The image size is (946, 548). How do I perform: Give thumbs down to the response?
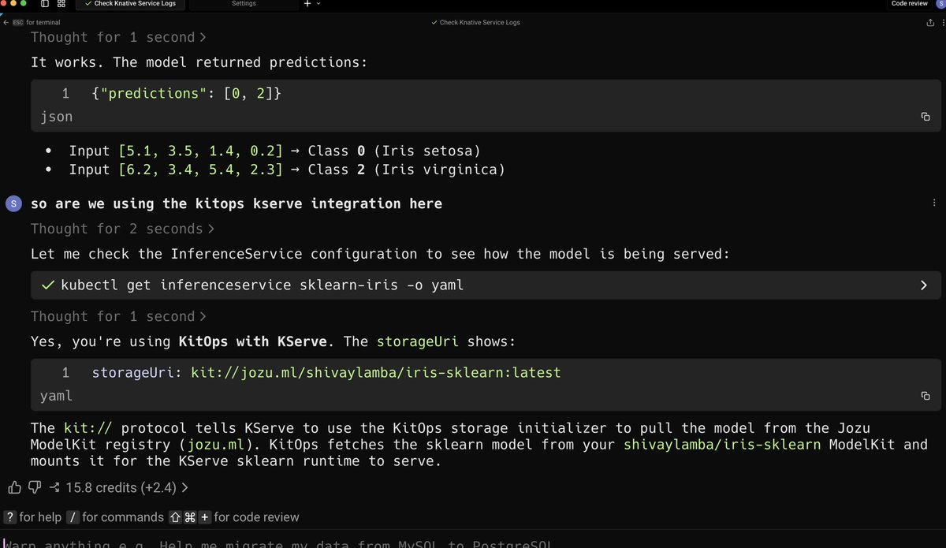click(x=35, y=487)
